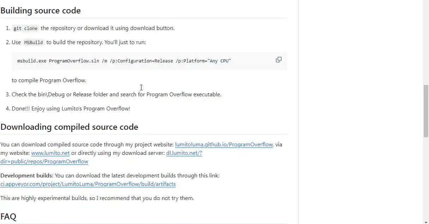Open the dl.lumito.net download server link
Viewport: 429px width, 224px height.
click(x=184, y=153)
